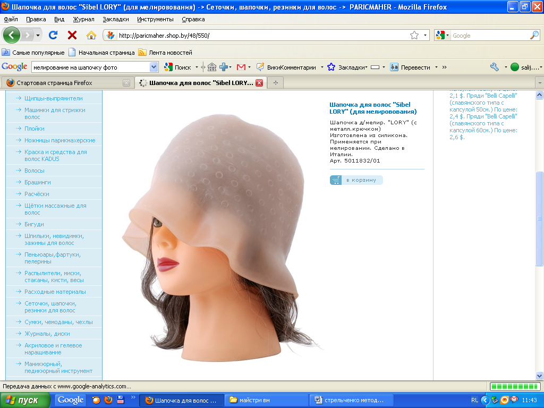Open Бигуди category link
The image size is (544, 408).
[34, 224]
